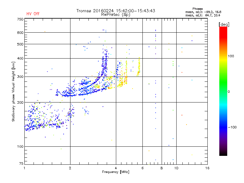The width and height of the screenshot is (244, 183).
Task: Click y-axis tick label 300
Action: pos(20,77)
